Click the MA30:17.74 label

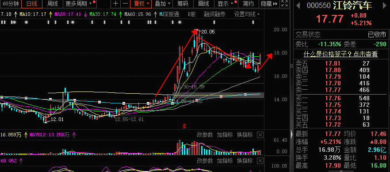(103, 15)
